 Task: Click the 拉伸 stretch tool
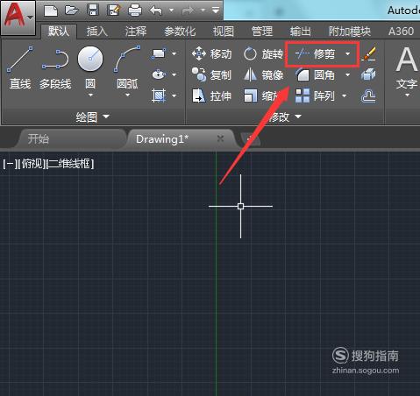coord(212,95)
